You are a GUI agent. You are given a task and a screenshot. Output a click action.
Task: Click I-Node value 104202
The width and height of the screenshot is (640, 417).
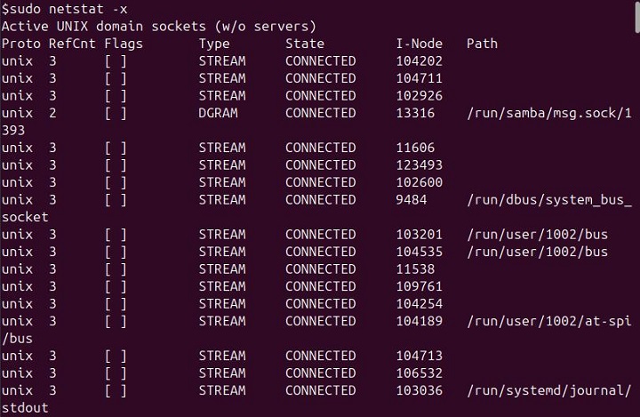coord(420,60)
